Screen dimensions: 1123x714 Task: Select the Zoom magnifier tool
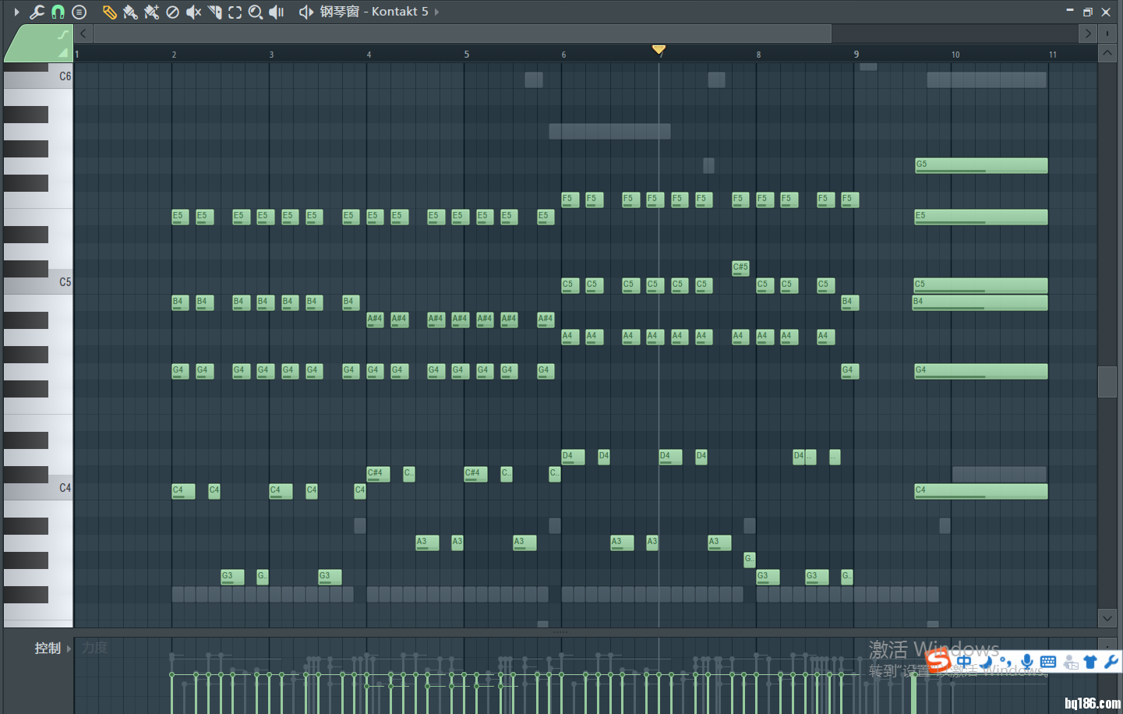pyautogui.click(x=256, y=12)
